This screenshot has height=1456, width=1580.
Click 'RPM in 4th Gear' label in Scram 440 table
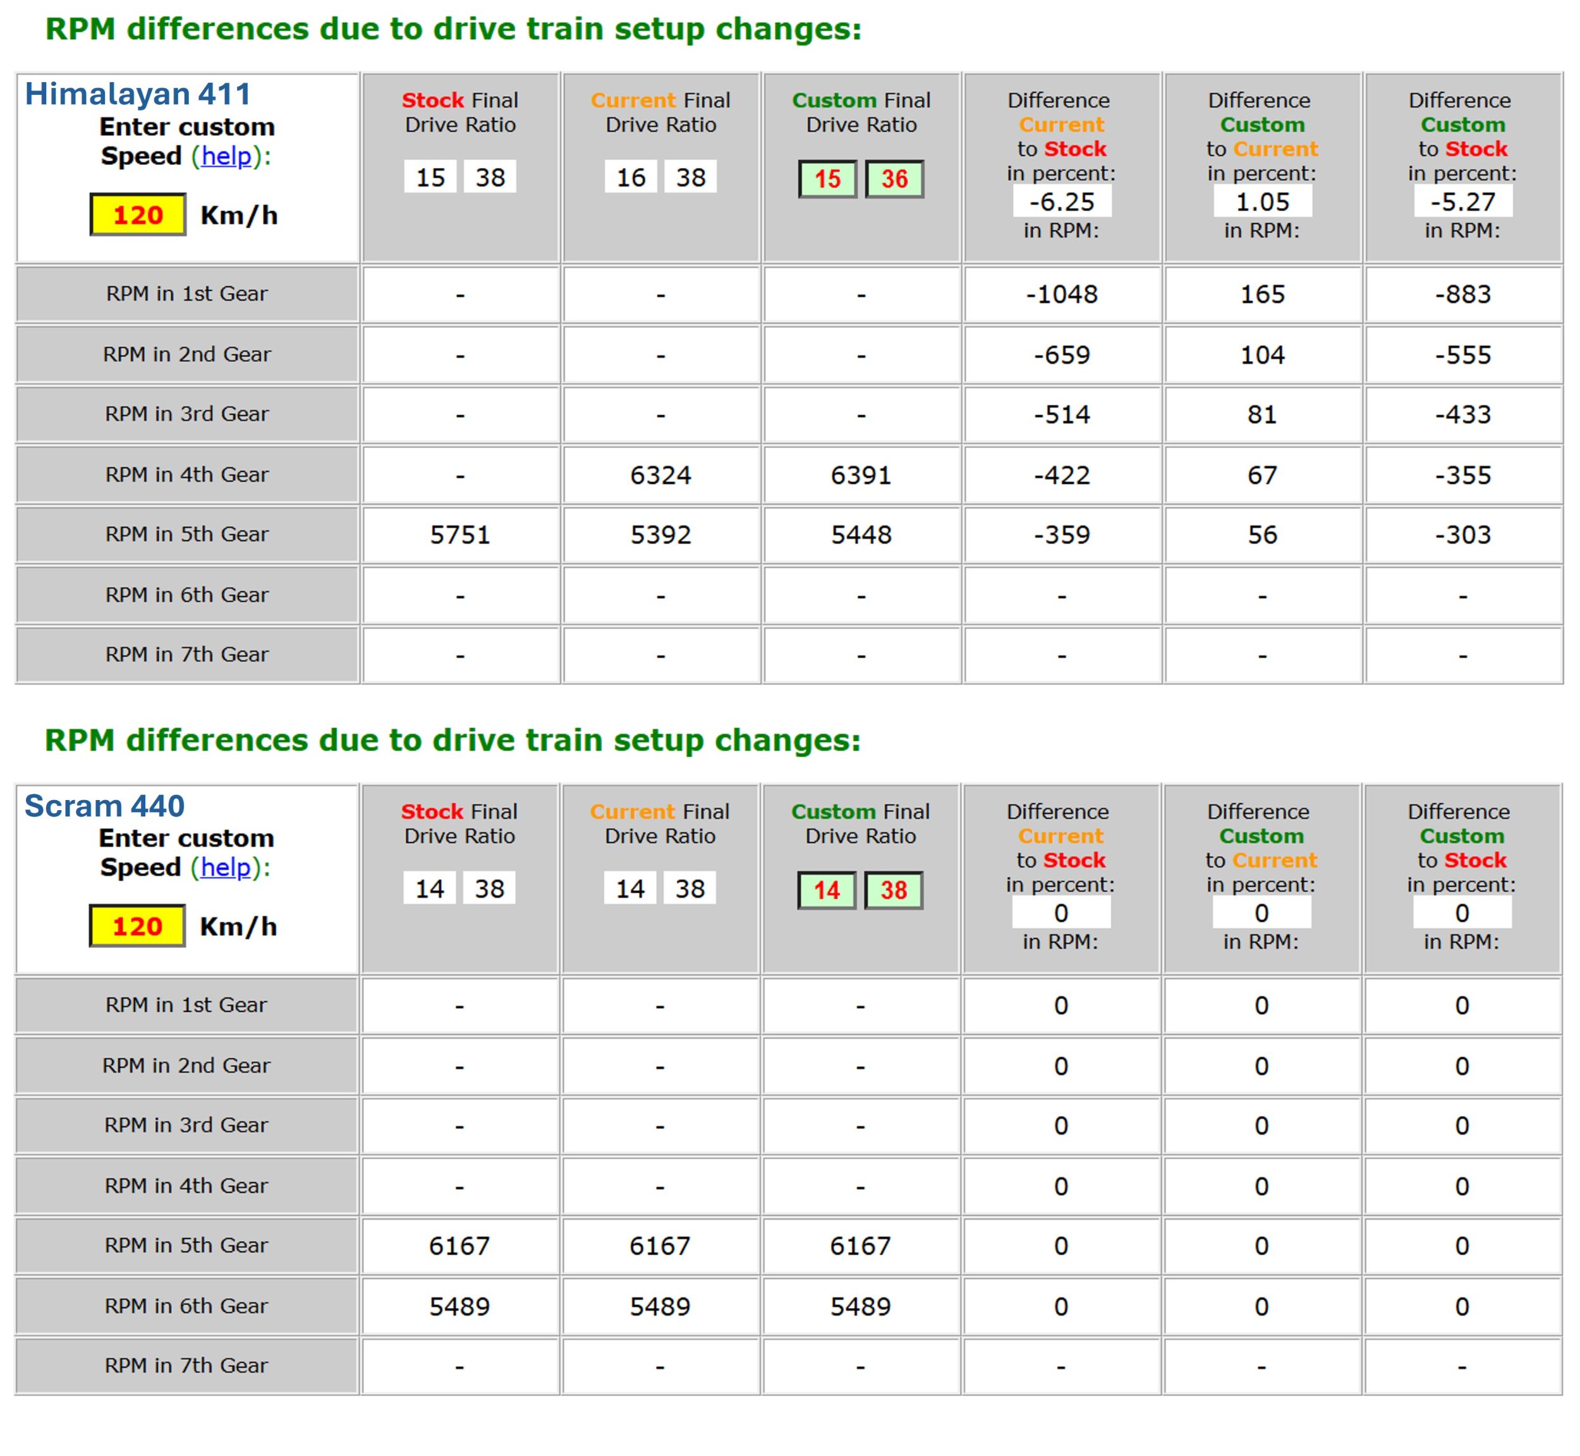[x=186, y=1186]
